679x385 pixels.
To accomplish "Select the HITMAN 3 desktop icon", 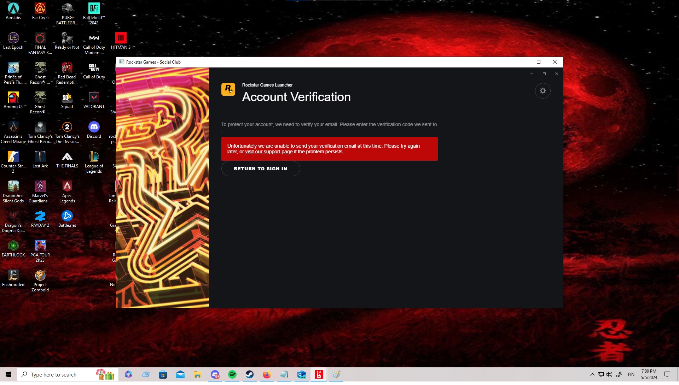I will click(121, 41).
